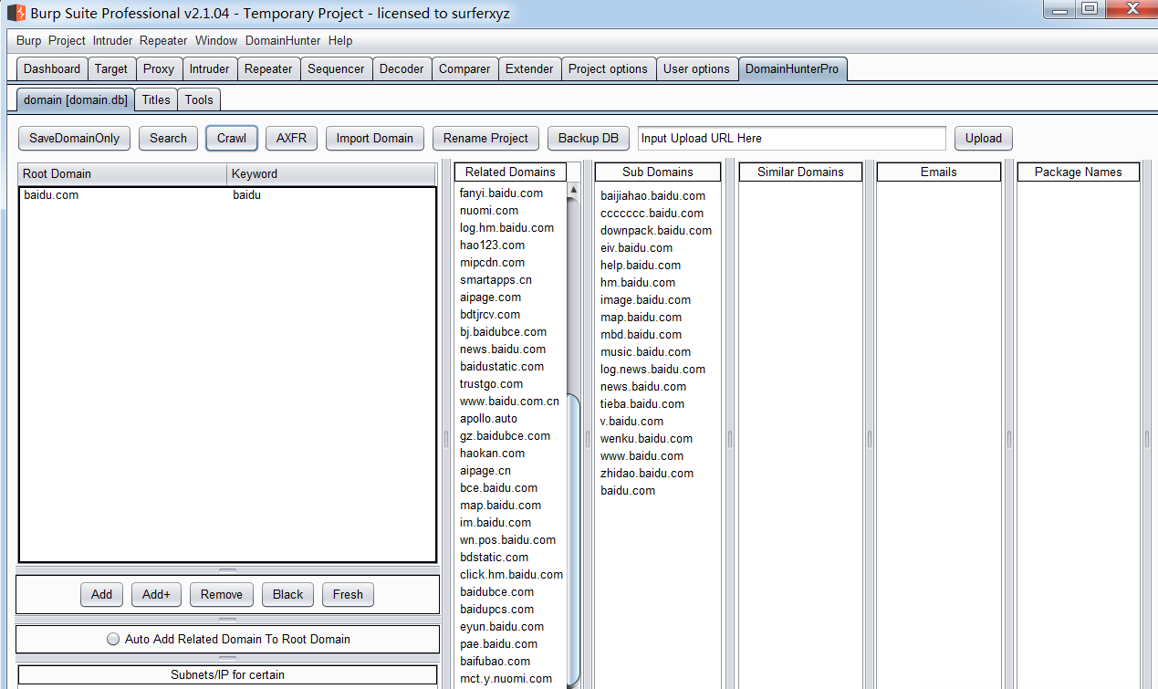Switch to the Extender tab
Viewport: 1158px width, 689px height.
pyautogui.click(x=529, y=68)
